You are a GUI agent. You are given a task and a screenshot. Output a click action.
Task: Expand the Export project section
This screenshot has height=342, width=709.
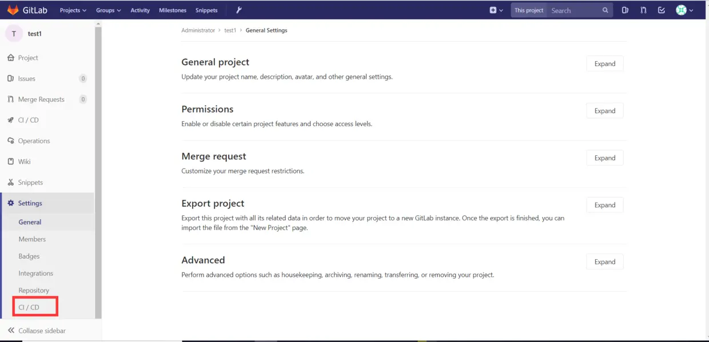[605, 205]
